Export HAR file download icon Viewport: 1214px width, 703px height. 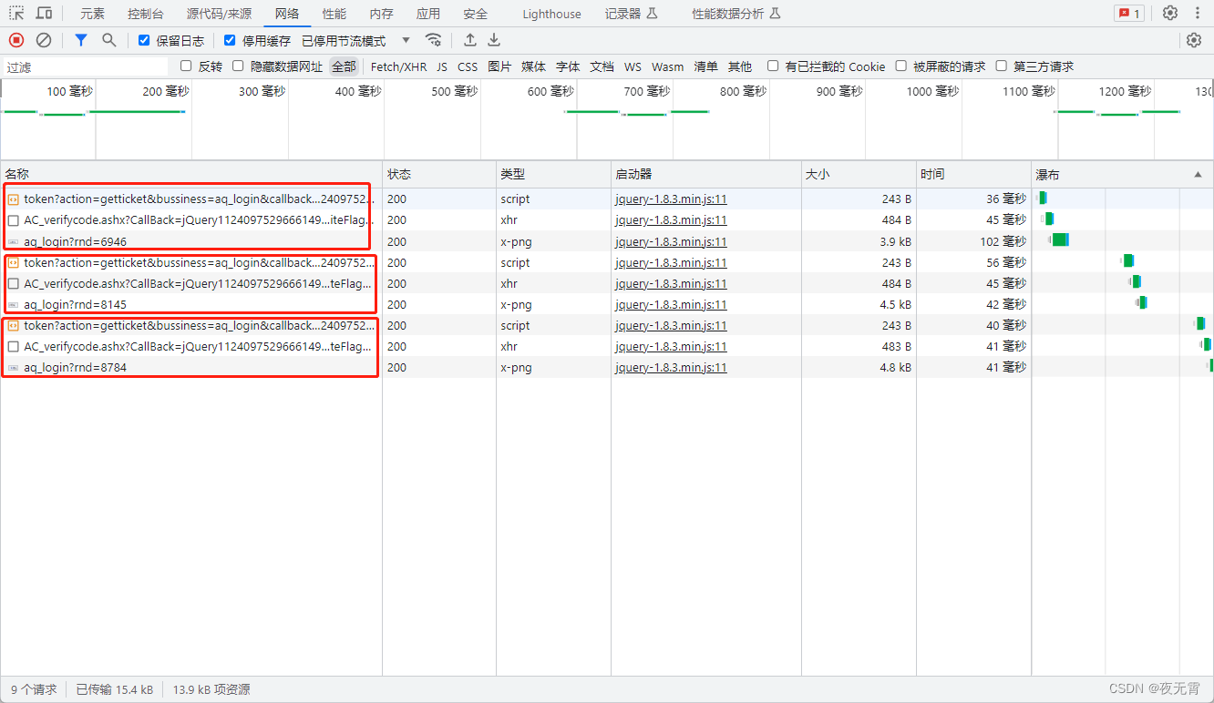(494, 40)
